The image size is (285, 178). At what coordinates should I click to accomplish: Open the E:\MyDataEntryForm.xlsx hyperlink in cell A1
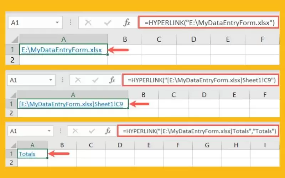pos(61,50)
